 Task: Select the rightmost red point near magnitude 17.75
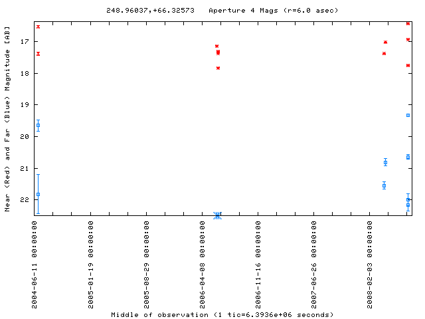(x=408, y=65)
